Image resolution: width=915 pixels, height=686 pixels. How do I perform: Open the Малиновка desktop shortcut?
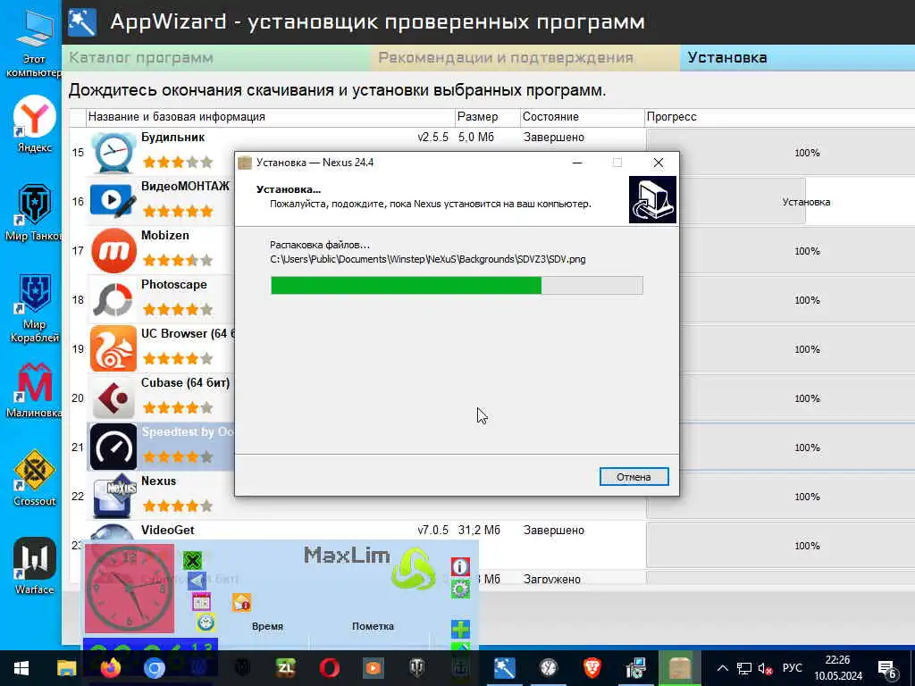(x=35, y=389)
